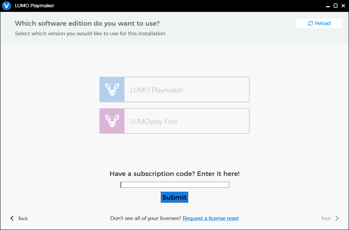
Task: Click the Next label text
Action: point(326,219)
